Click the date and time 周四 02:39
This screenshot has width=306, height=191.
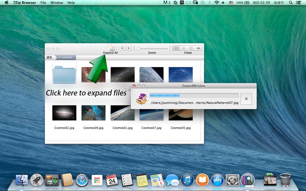tap(261, 3)
